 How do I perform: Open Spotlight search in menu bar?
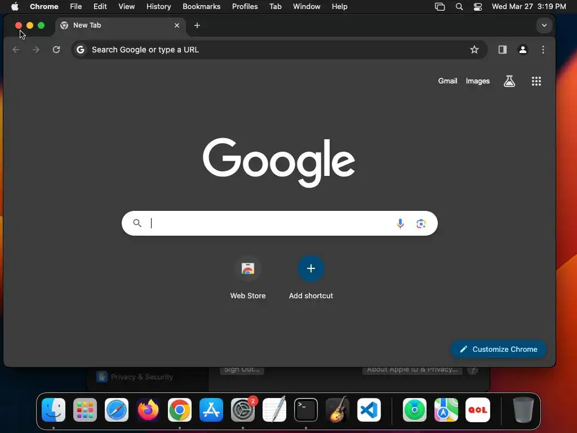[x=459, y=7]
